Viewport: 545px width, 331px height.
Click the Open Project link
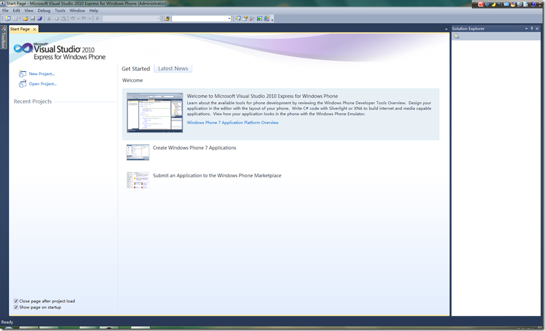(42, 84)
